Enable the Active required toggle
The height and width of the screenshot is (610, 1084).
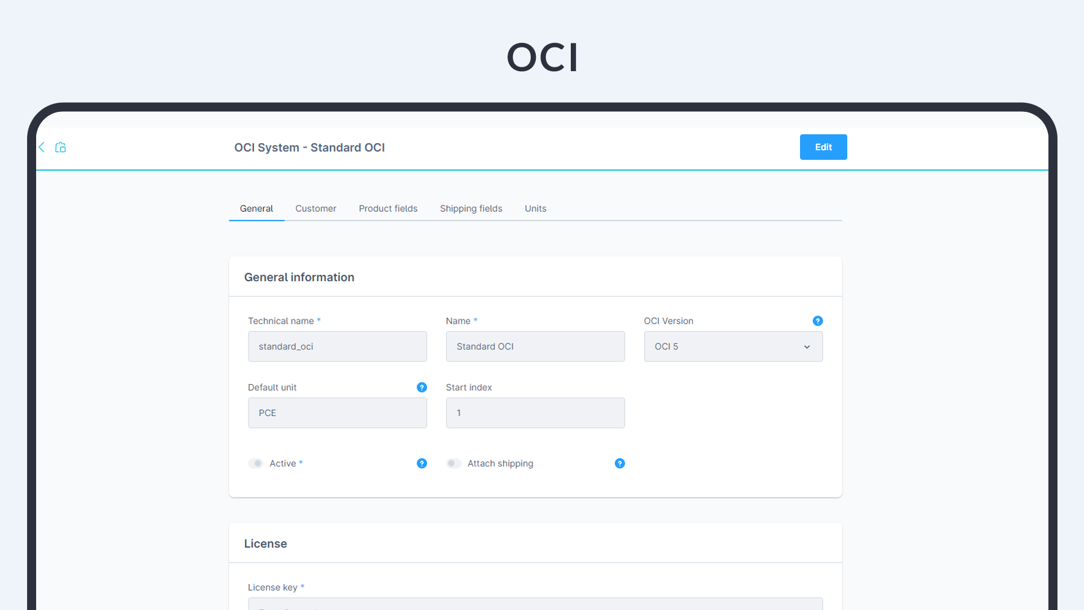256,463
